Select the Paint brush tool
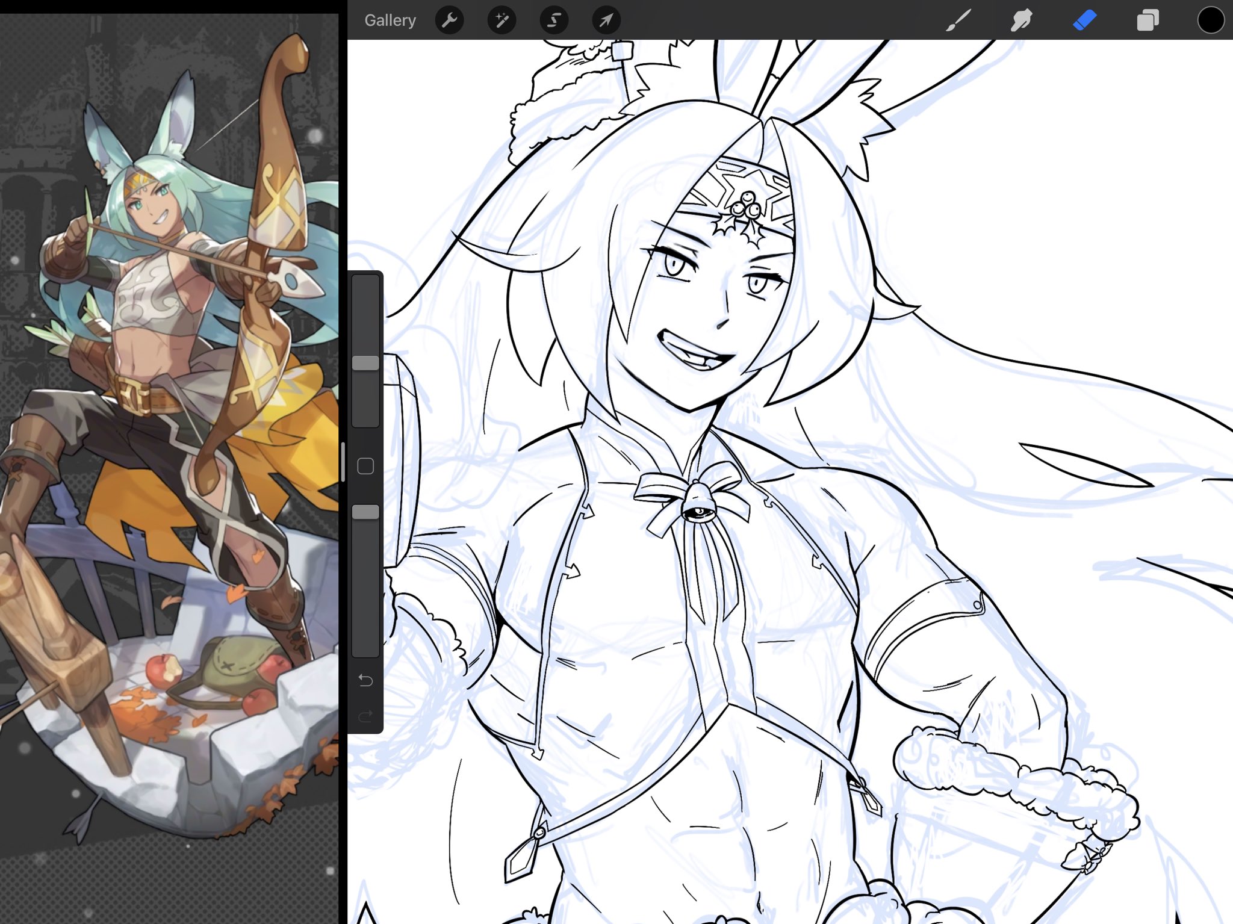The image size is (1233, 924). point(958,20)
